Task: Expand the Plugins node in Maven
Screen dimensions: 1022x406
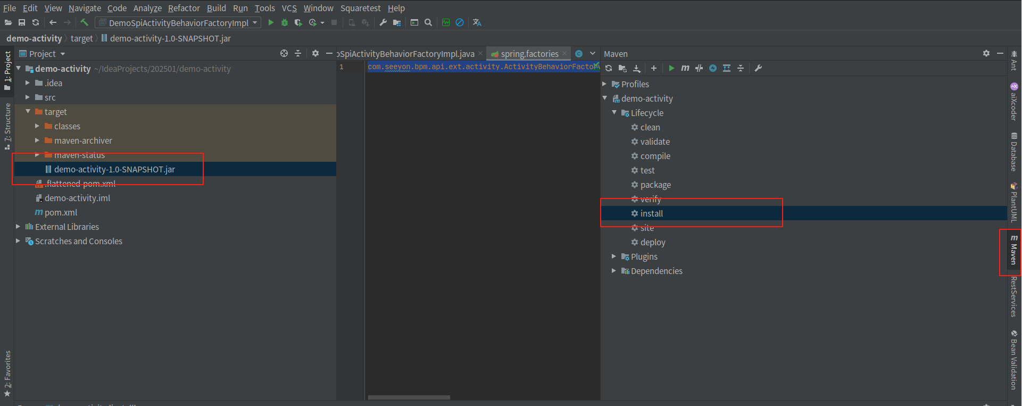Action: [614, 256]
